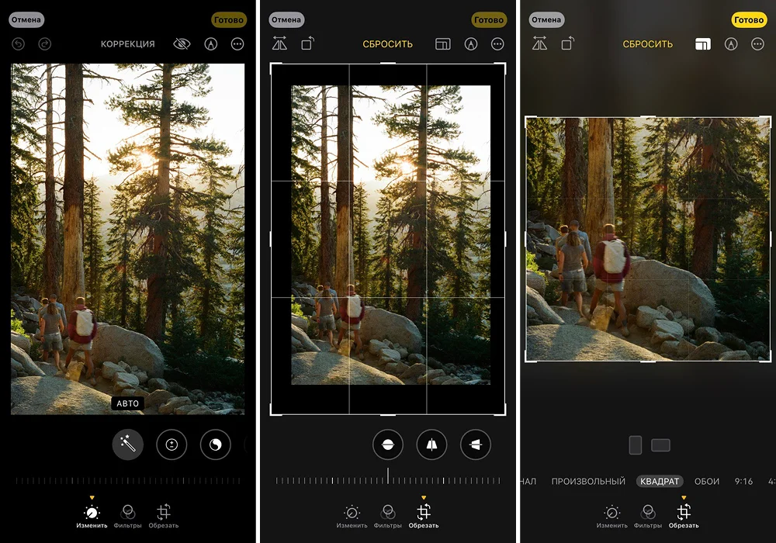The width and height of the screenshot is (776, 543).
Task: Switch to landscape crop orientation in right screen
Action: click(x=660, y=445)
